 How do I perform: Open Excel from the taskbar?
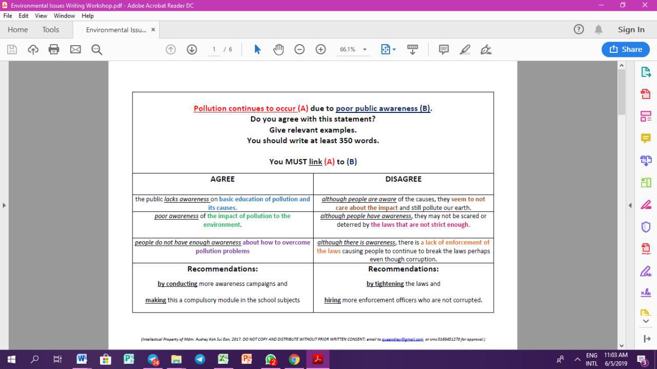pos(223,359)
